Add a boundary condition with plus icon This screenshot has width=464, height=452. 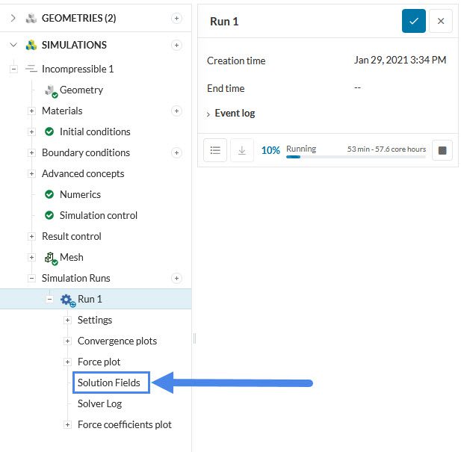176,152
